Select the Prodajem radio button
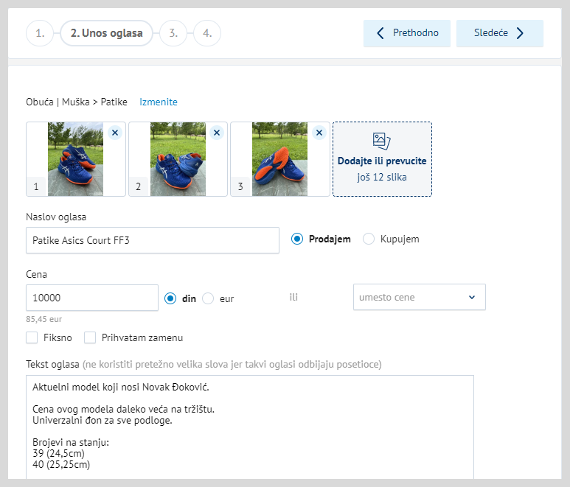 pos(297,239)
